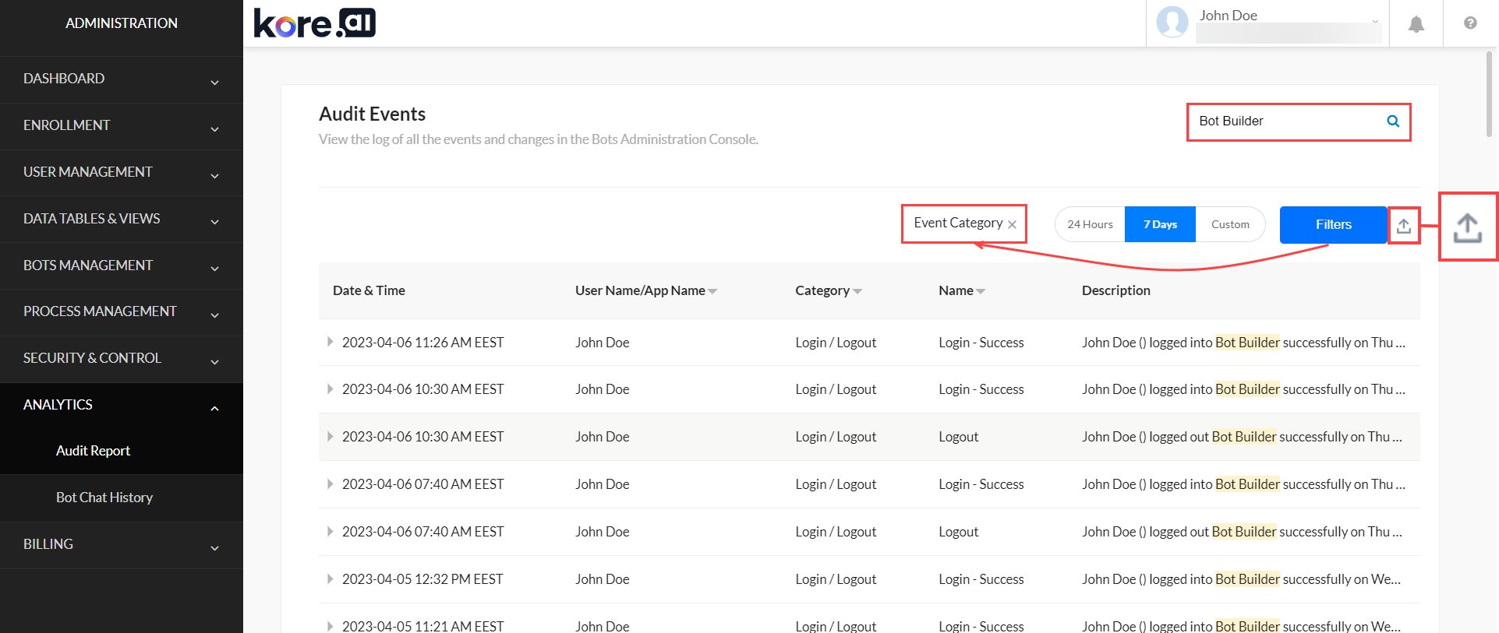The width and height of the screenshot is (1499, 633).
Task: Click the John Doe profile avatar
Action: click(x=1172, y=23)
